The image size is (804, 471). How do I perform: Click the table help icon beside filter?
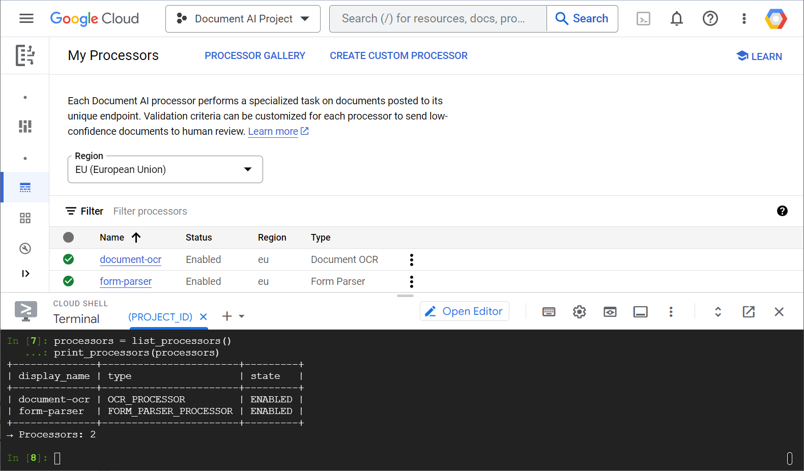coord(782,211)
